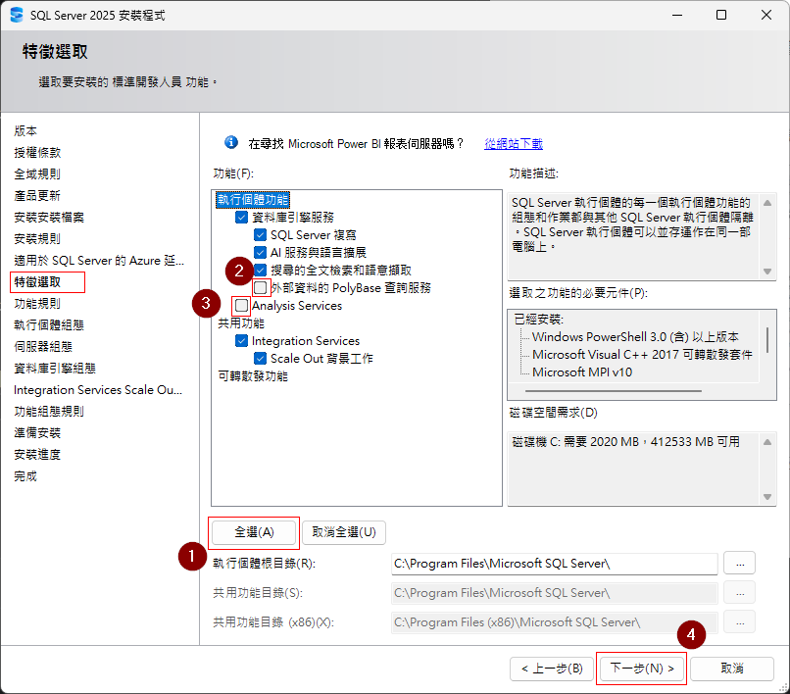
Task: Click 執行個體根目錄 path field
Action: click(x=554, y=564)
